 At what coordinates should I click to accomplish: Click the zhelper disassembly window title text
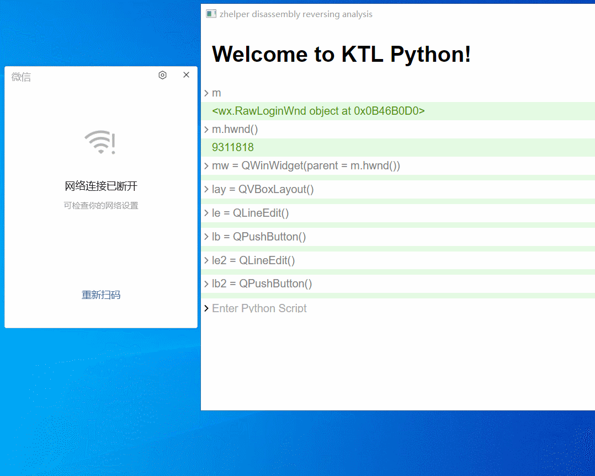pyautogui.click(x=296, y=14)
